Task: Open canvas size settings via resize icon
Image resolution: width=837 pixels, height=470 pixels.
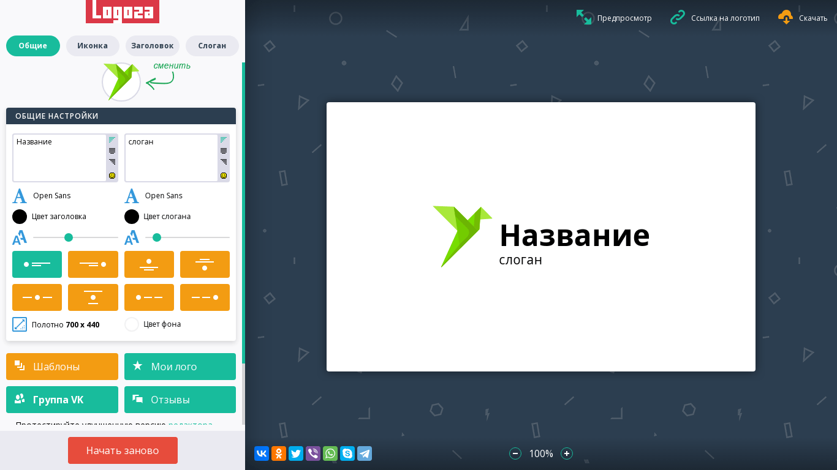Action: pos(20,324)
